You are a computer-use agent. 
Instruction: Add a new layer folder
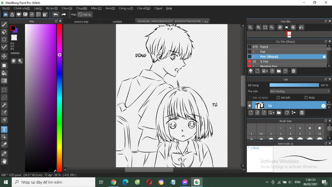279,113
